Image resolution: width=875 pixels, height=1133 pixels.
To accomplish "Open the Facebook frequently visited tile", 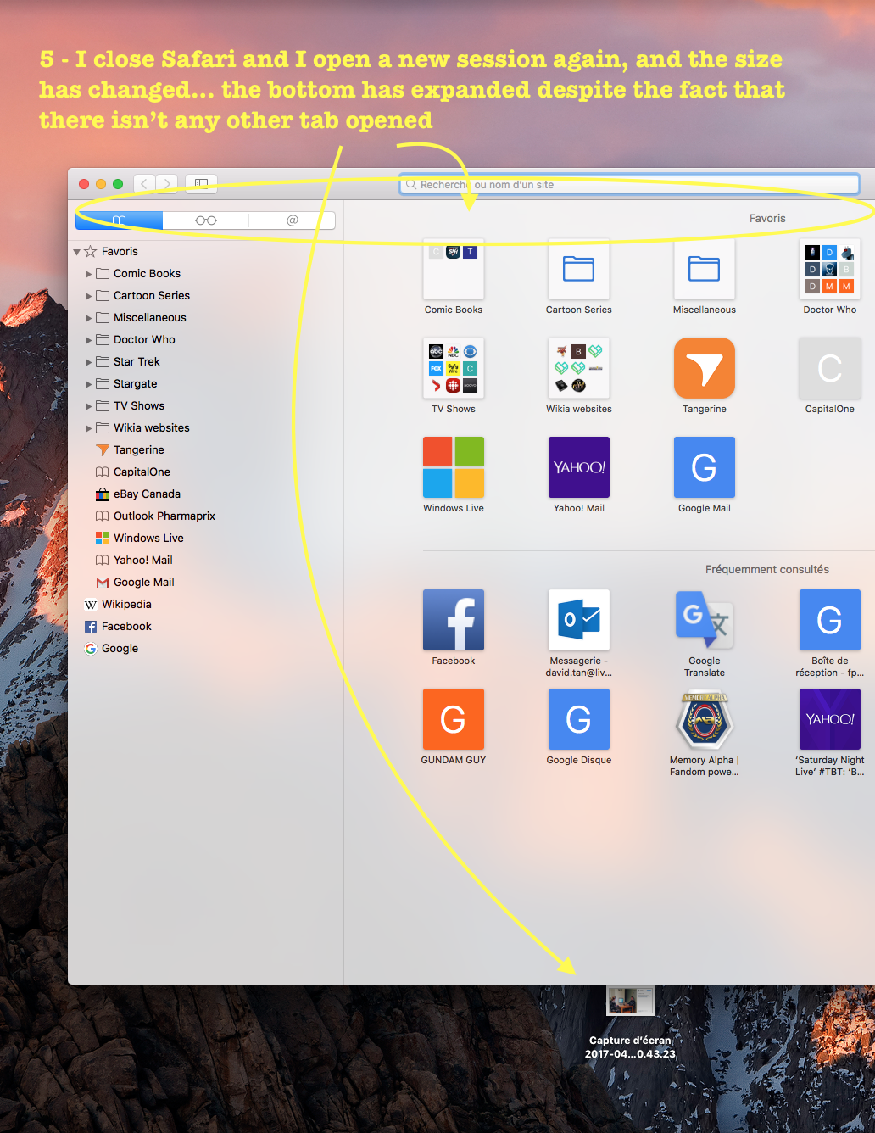I will click(x=454, y=620).
